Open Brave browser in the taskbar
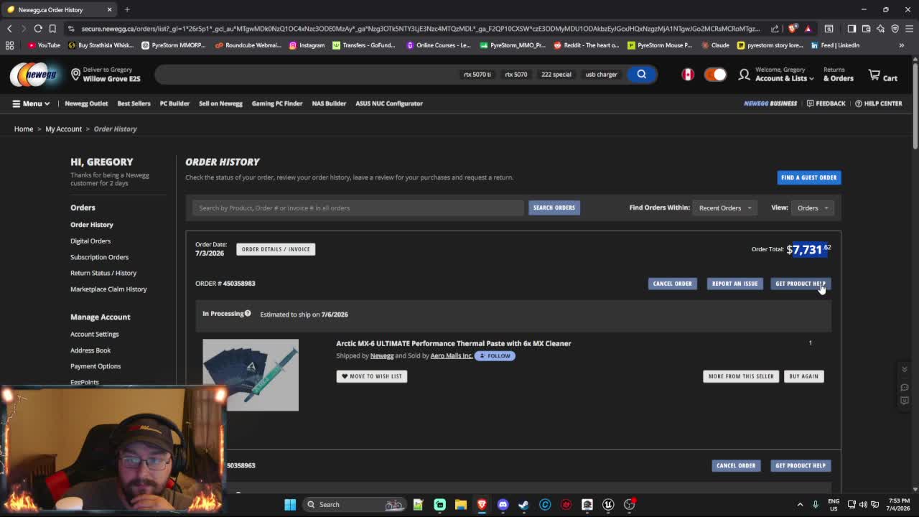This screenshot has height=517, width=919. [x=482, y=504]
